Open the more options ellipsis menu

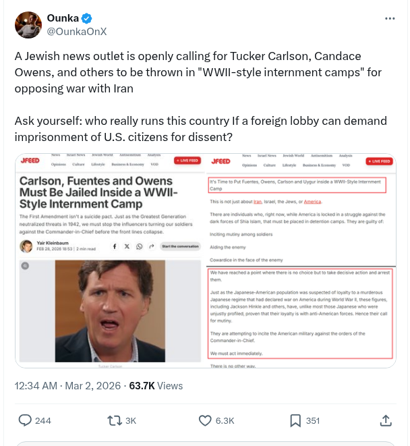click(388, 19)
